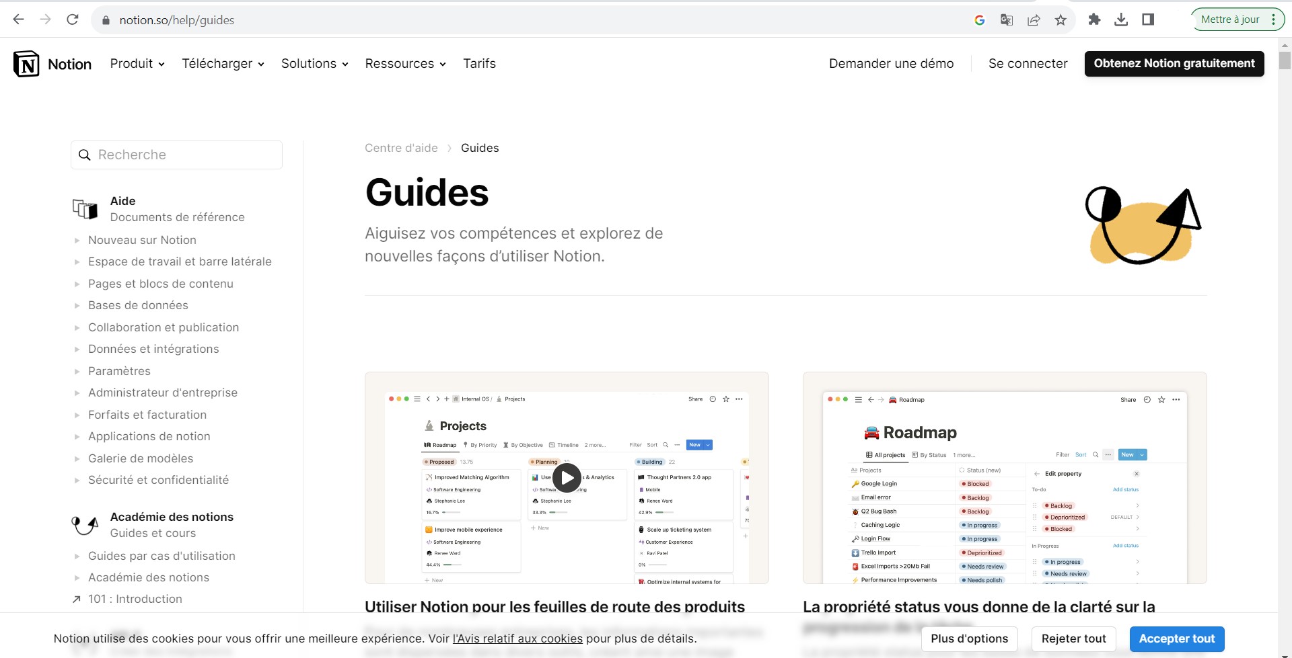This screenshot has width=1292, height=658.
Task: Bookmark this page with star icon
Action: pyautogui.click(x=1061, y=20)
